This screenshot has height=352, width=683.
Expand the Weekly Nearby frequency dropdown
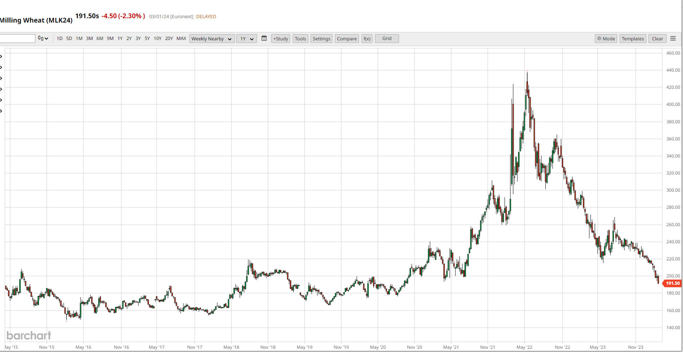coord(212,39)
